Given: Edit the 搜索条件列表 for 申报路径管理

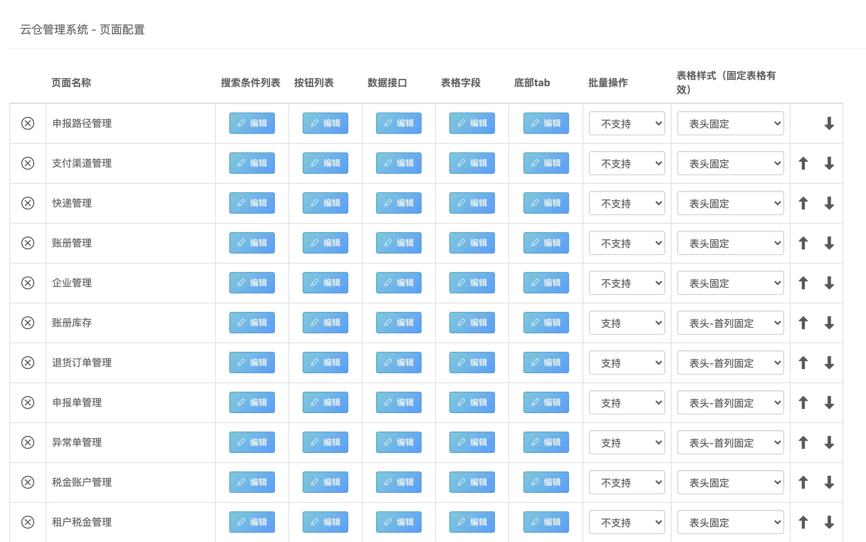Looking at the screenshot, I should pos(252,123).
